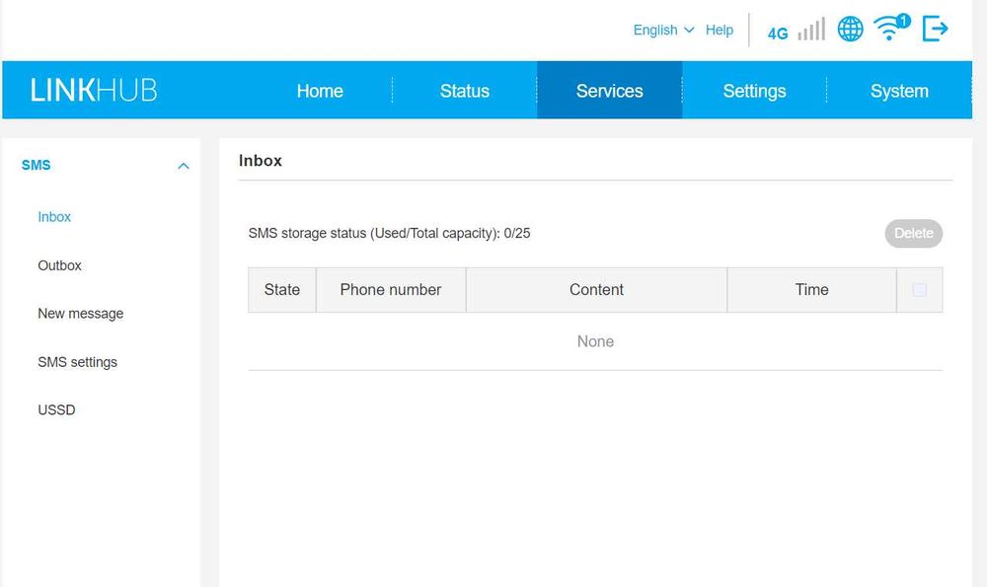Image resolution: width=987 pixels, height=587 pixels.
Task: Toggle the select-all messages checkbox
Action: (x=920, y=290)
